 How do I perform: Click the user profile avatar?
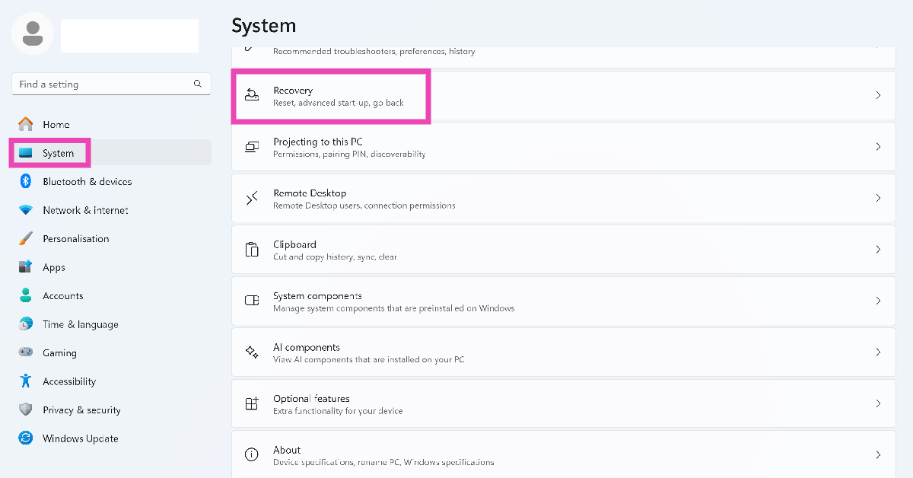pos(33,33)
